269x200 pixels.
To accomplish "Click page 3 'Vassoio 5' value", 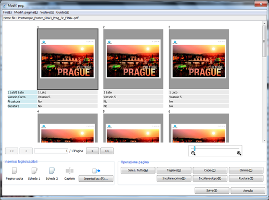I will (175, 97).
